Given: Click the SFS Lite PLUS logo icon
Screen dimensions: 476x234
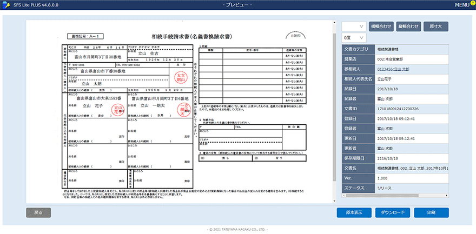Looking at the screenshot, I should tap(5, 5).
